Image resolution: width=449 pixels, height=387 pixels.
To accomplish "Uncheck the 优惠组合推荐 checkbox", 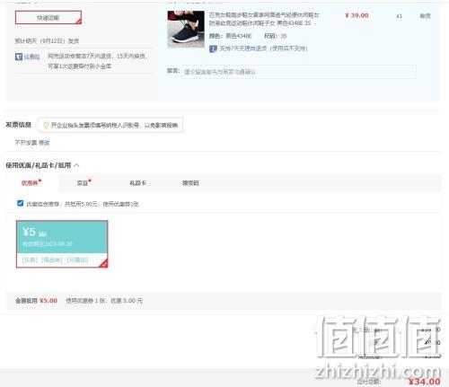I will tap(20, 203).
